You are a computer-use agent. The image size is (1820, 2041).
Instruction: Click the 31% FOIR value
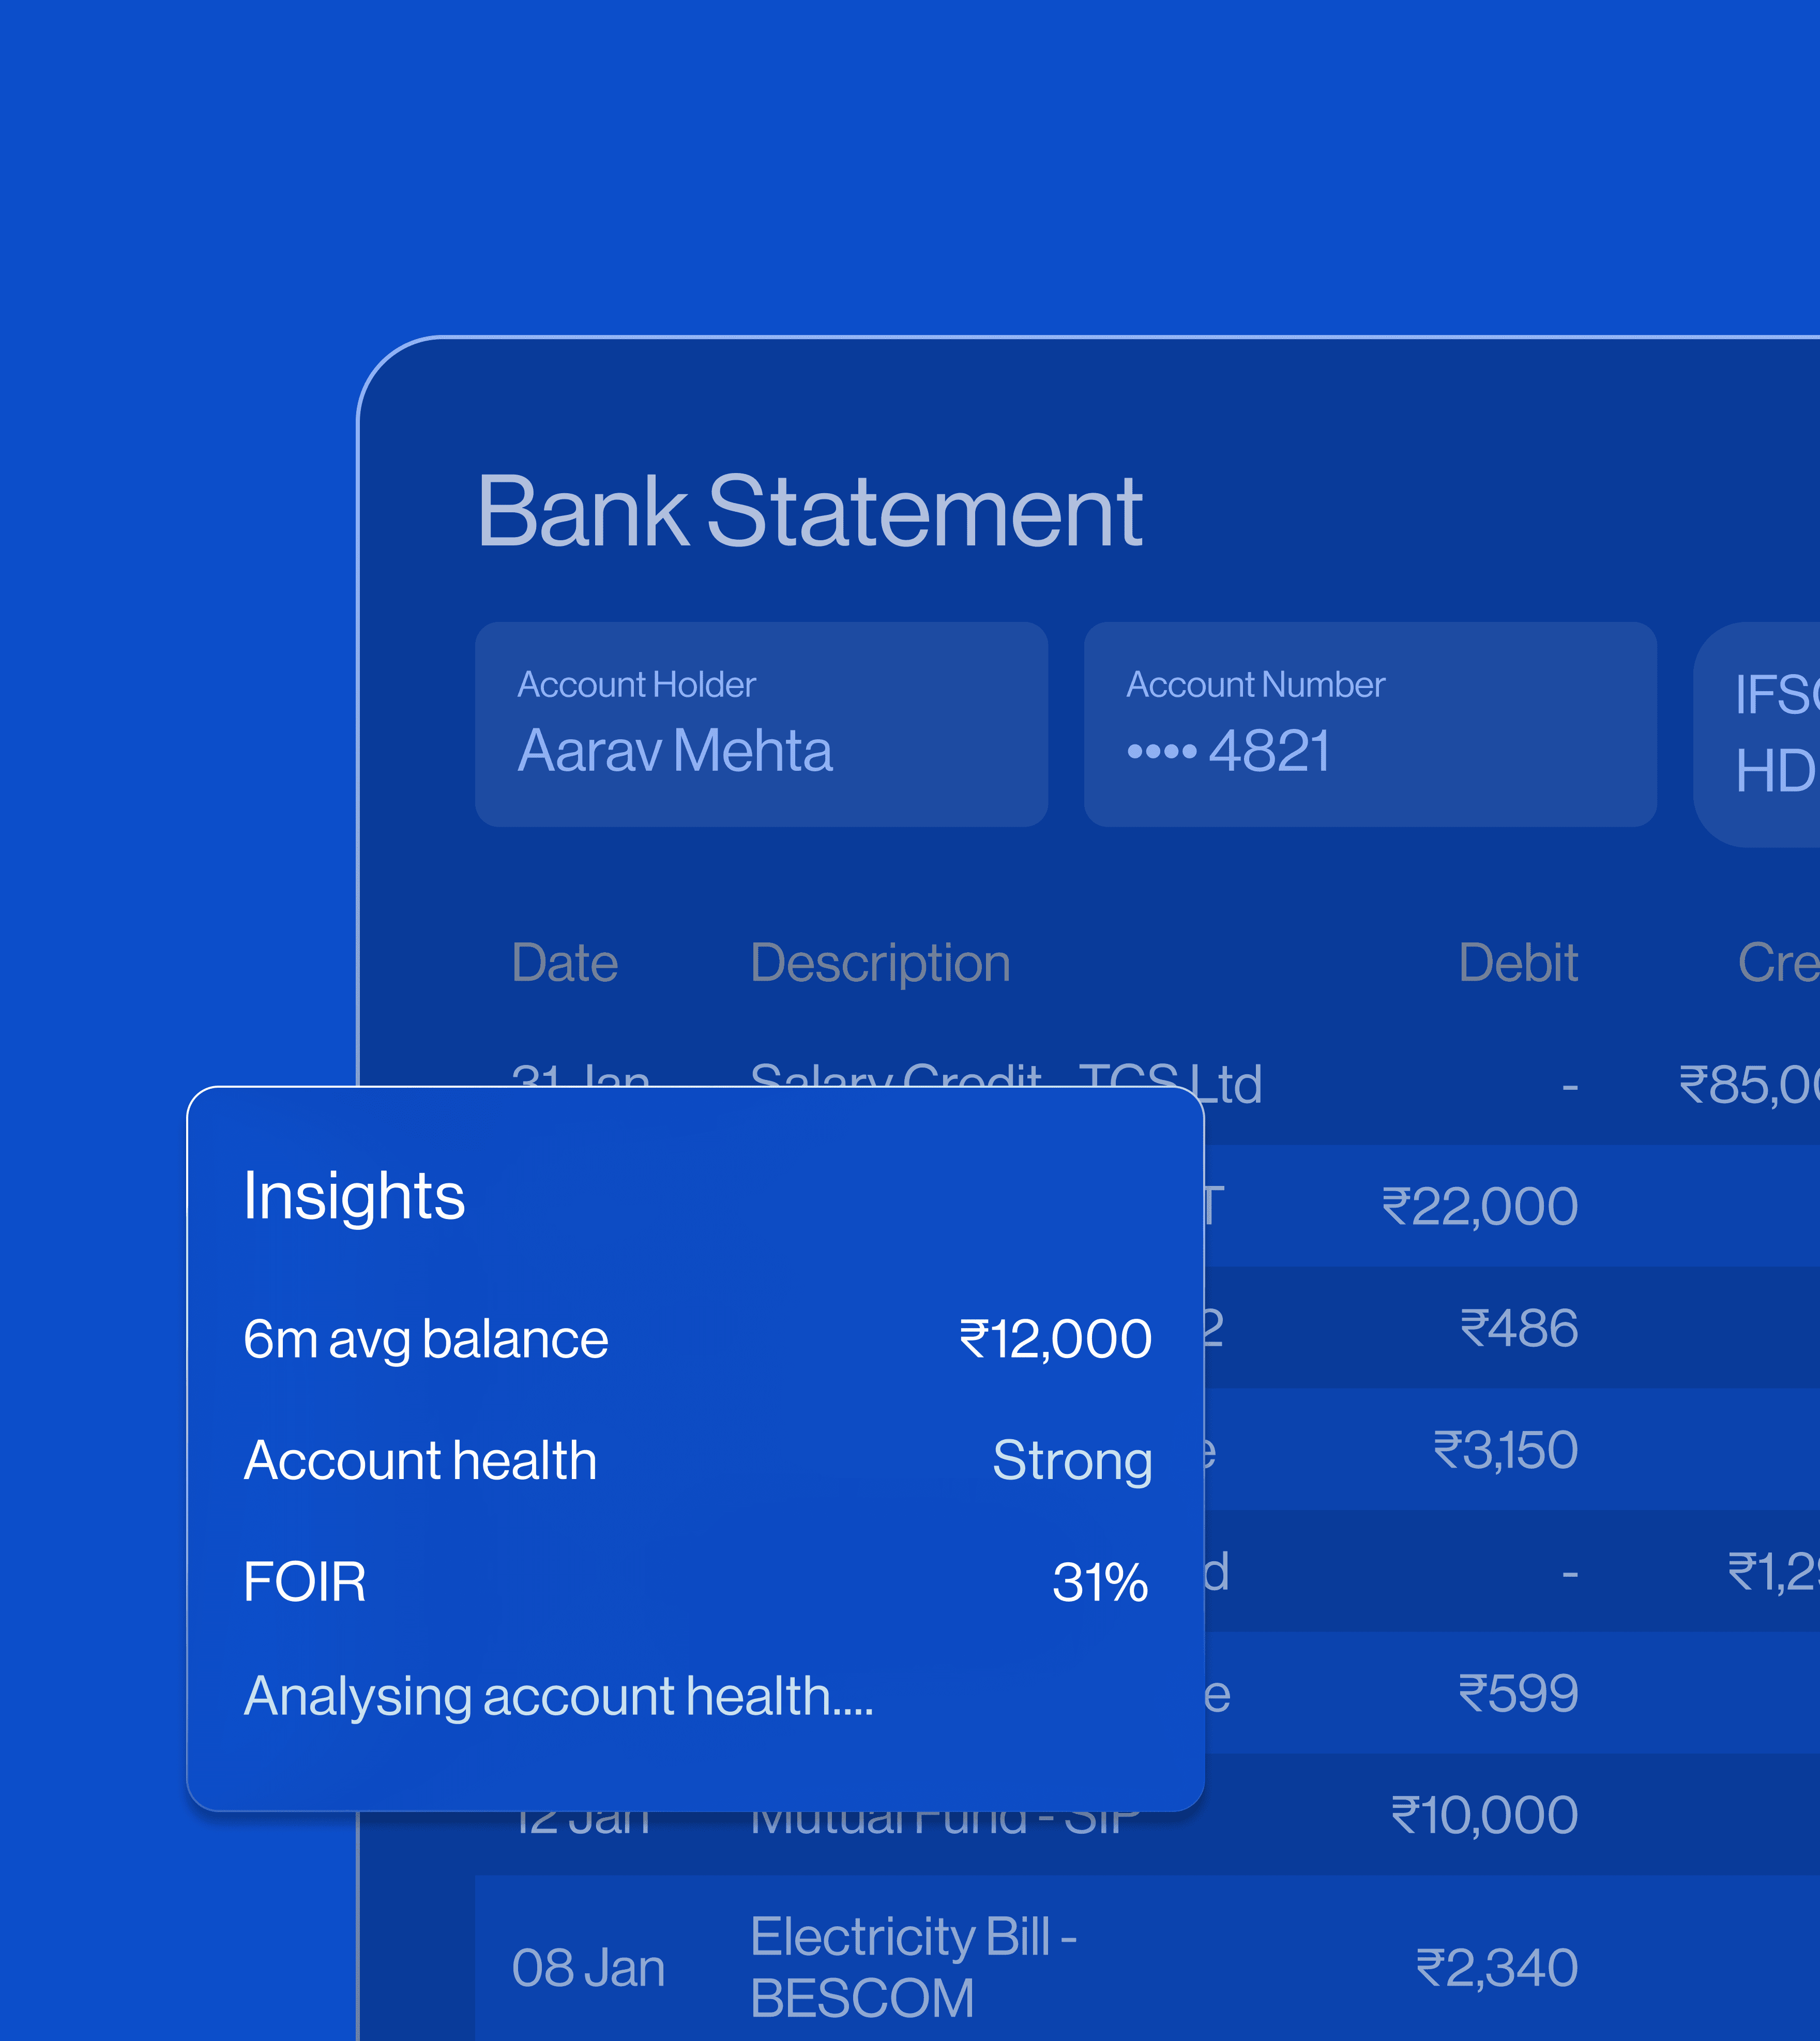pyautogui.click(x=1100, y=1582)
